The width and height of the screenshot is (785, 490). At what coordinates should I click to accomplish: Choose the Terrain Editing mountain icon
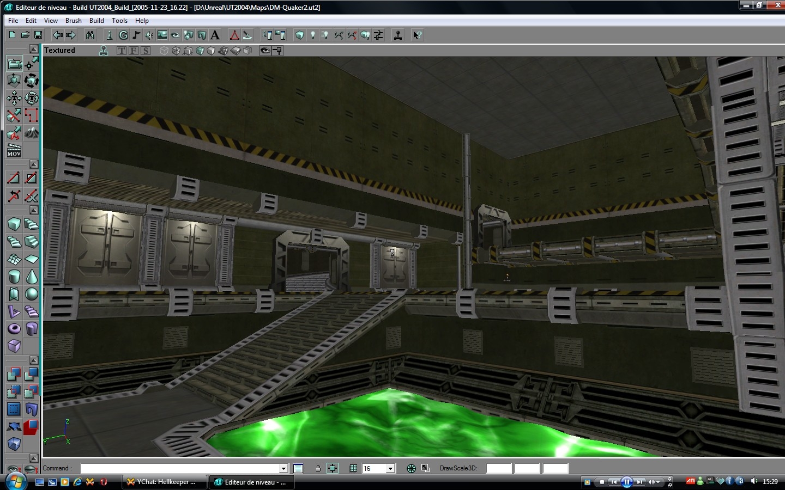tap(32, 132)
